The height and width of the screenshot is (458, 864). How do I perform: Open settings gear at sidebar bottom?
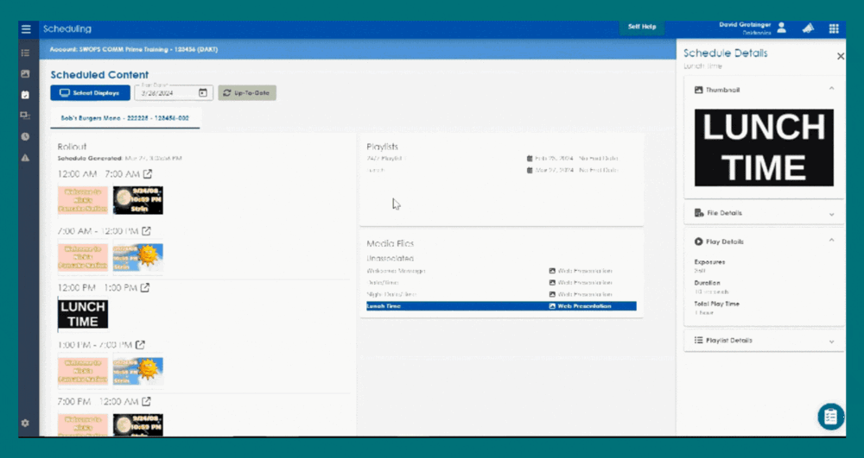(x=25, y=423)
